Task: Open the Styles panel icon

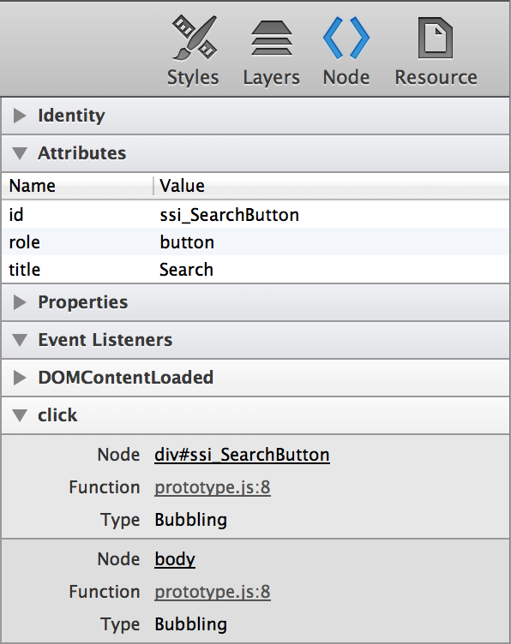Action: tap(195, 38)
